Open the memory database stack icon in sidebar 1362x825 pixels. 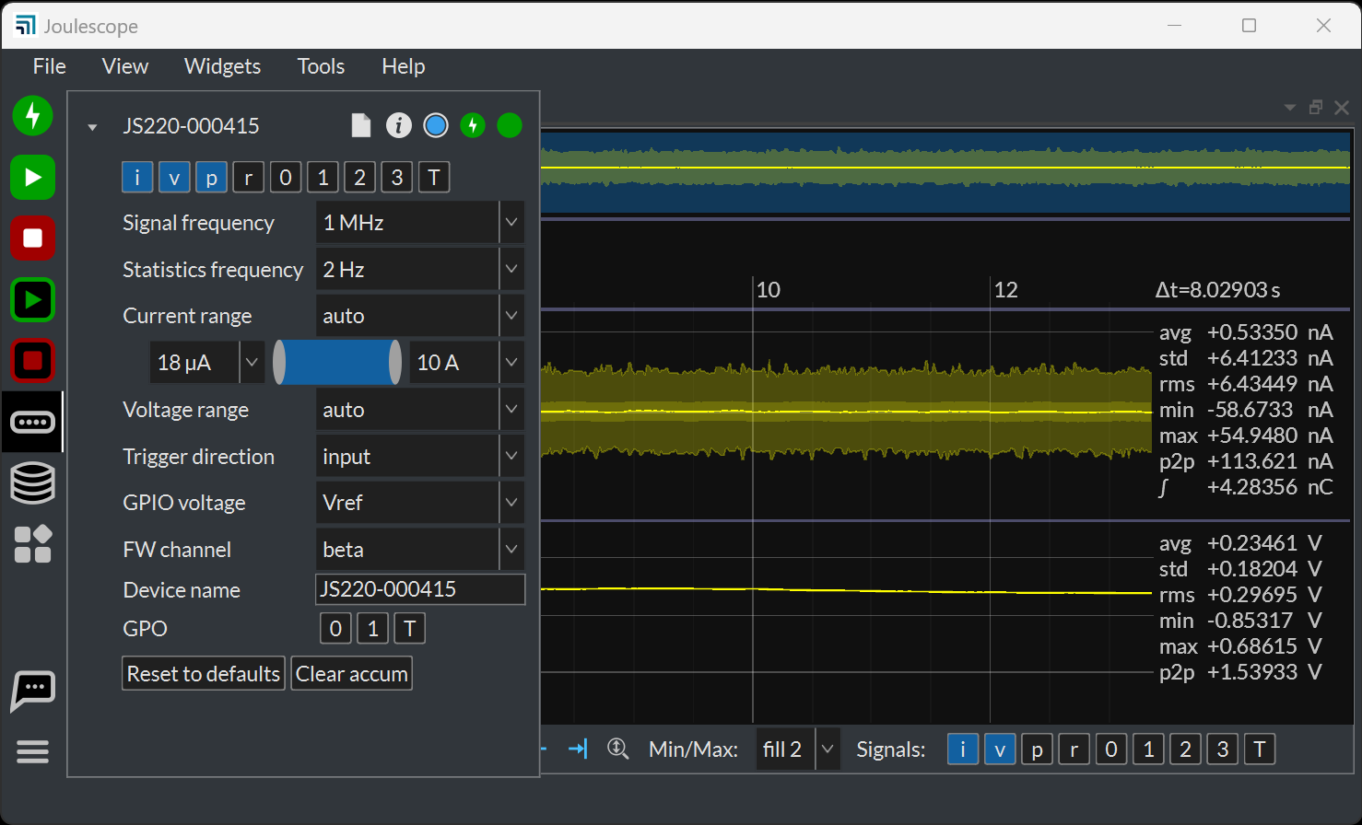pyautogui.click(x=33, y=482)
